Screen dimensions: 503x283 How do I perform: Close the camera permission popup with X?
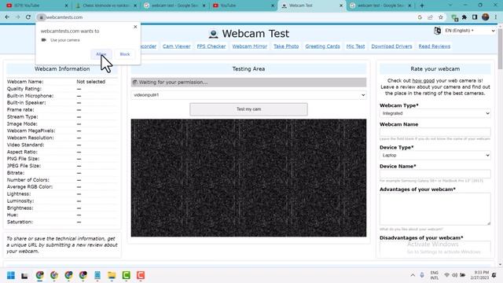(x=135, y=27)
